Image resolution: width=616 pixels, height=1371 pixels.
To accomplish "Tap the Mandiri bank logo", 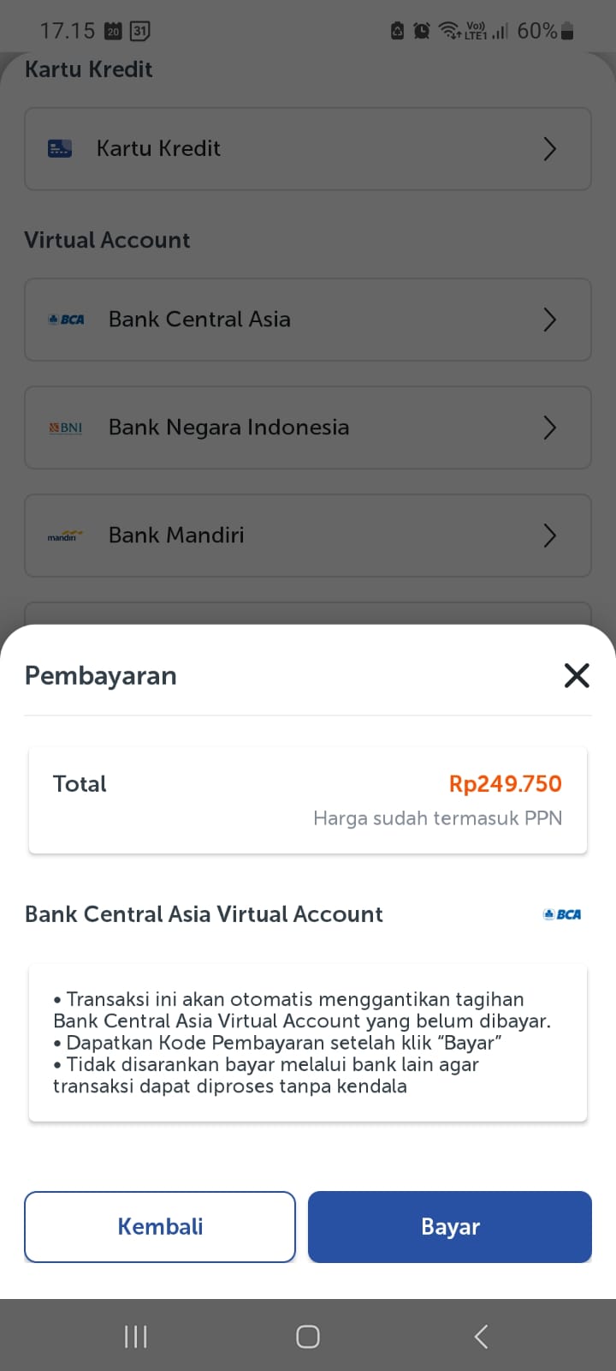I will 65,536.
